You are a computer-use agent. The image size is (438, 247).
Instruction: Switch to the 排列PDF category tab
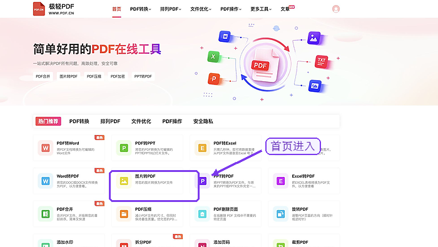tap(110, 121)
